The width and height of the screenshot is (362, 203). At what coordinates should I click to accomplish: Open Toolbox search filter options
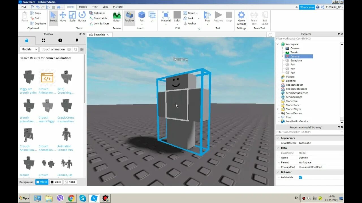pos(82,49)
